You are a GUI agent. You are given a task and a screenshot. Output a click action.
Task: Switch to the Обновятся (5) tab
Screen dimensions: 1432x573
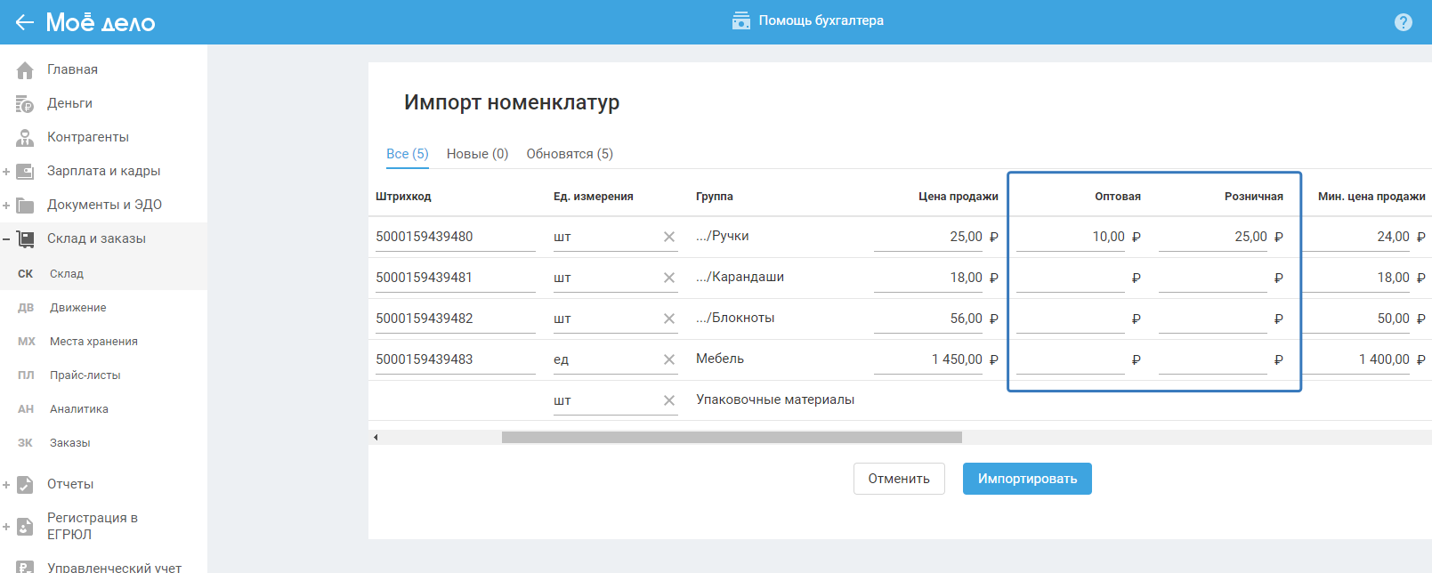pos(570,154)
